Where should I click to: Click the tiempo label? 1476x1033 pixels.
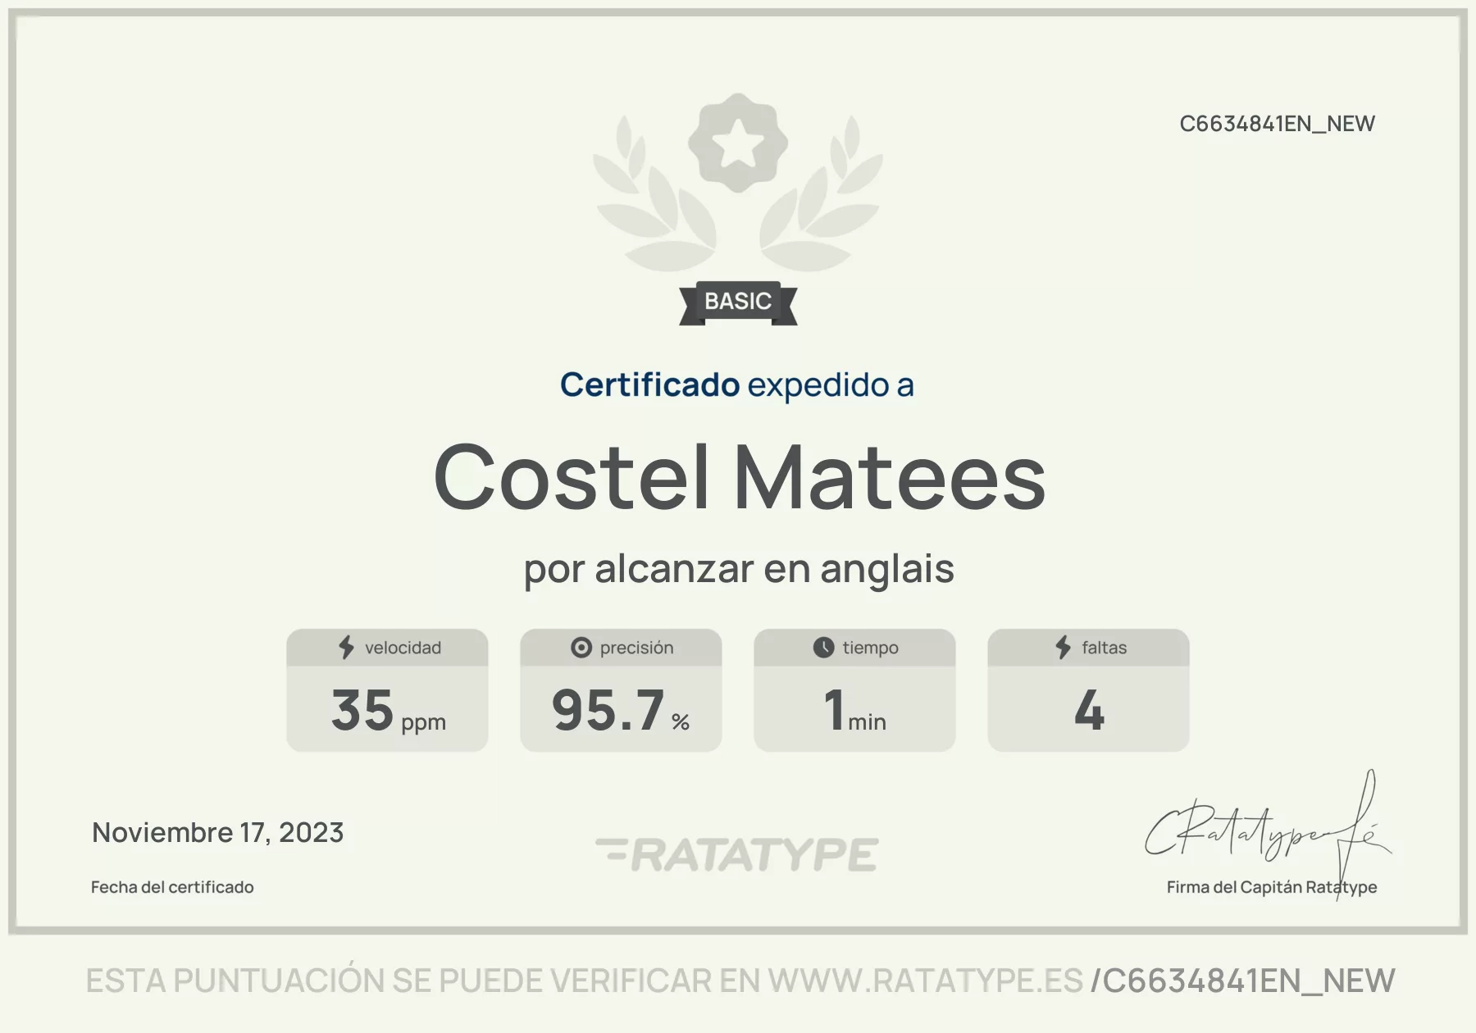click(870, 648)
